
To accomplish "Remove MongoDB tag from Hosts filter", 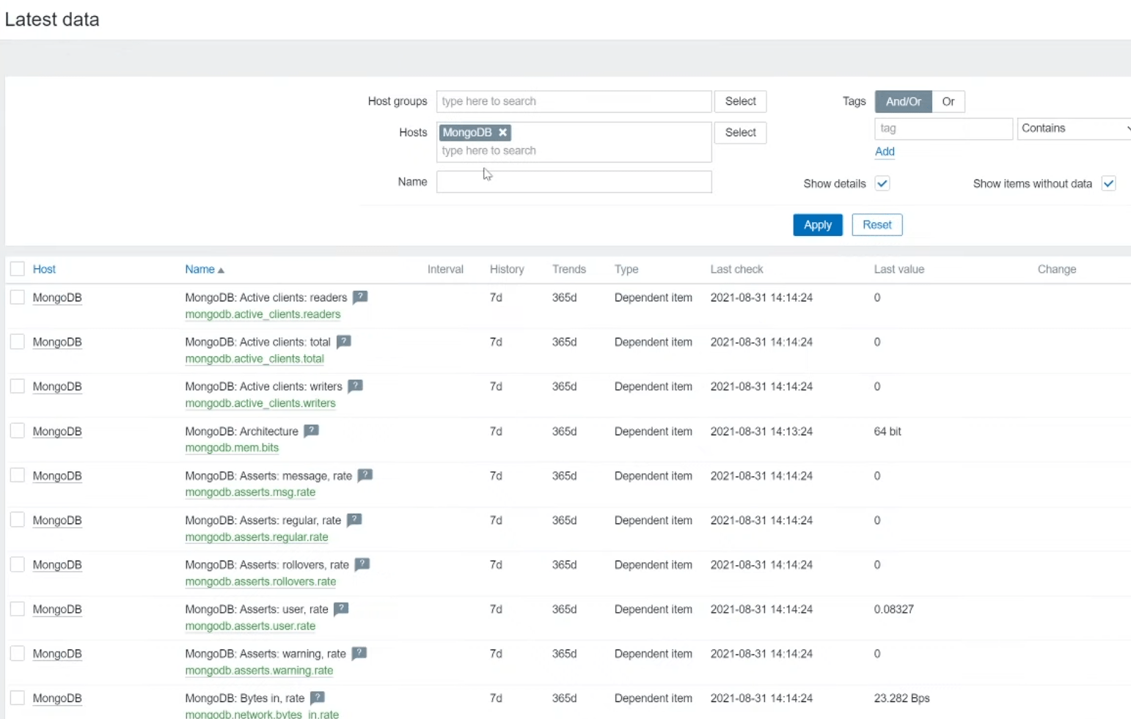I will (x=502, y=133).
